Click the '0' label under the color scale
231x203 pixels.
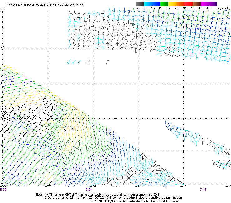point(137,8)
